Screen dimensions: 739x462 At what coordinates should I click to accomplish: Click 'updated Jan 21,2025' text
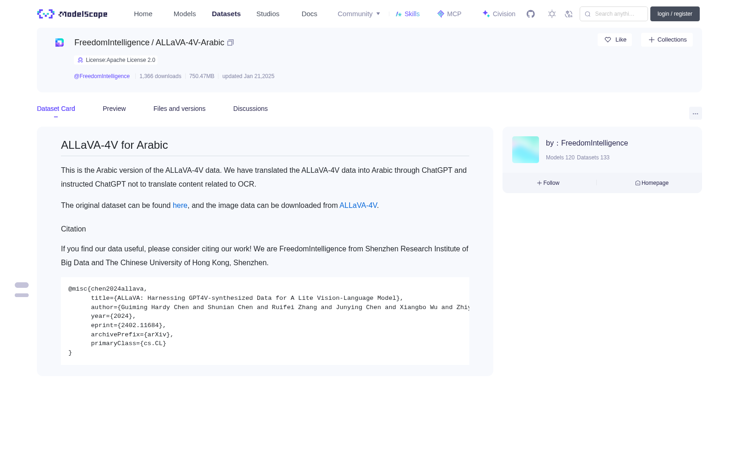(248, 76)
